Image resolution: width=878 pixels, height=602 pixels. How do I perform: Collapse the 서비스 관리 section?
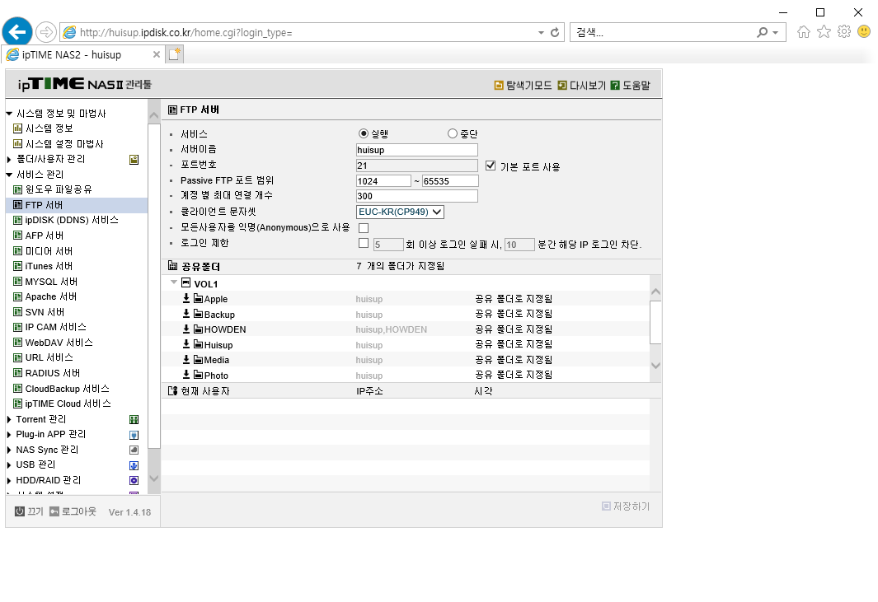pos(9,175)
